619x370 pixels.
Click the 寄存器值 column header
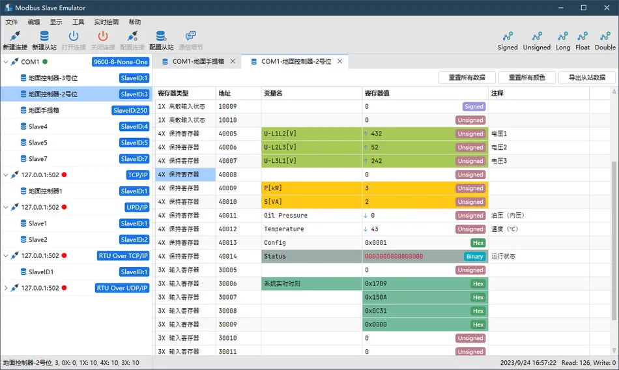pyautogui.click(x=425, y=93)
